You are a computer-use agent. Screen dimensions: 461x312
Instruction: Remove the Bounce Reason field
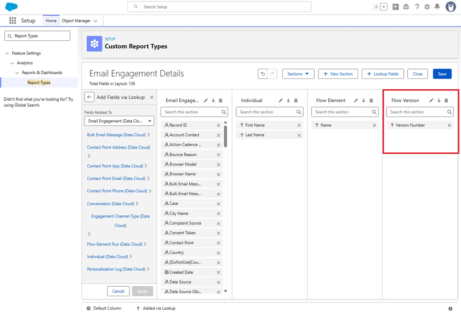coord(219,155)
